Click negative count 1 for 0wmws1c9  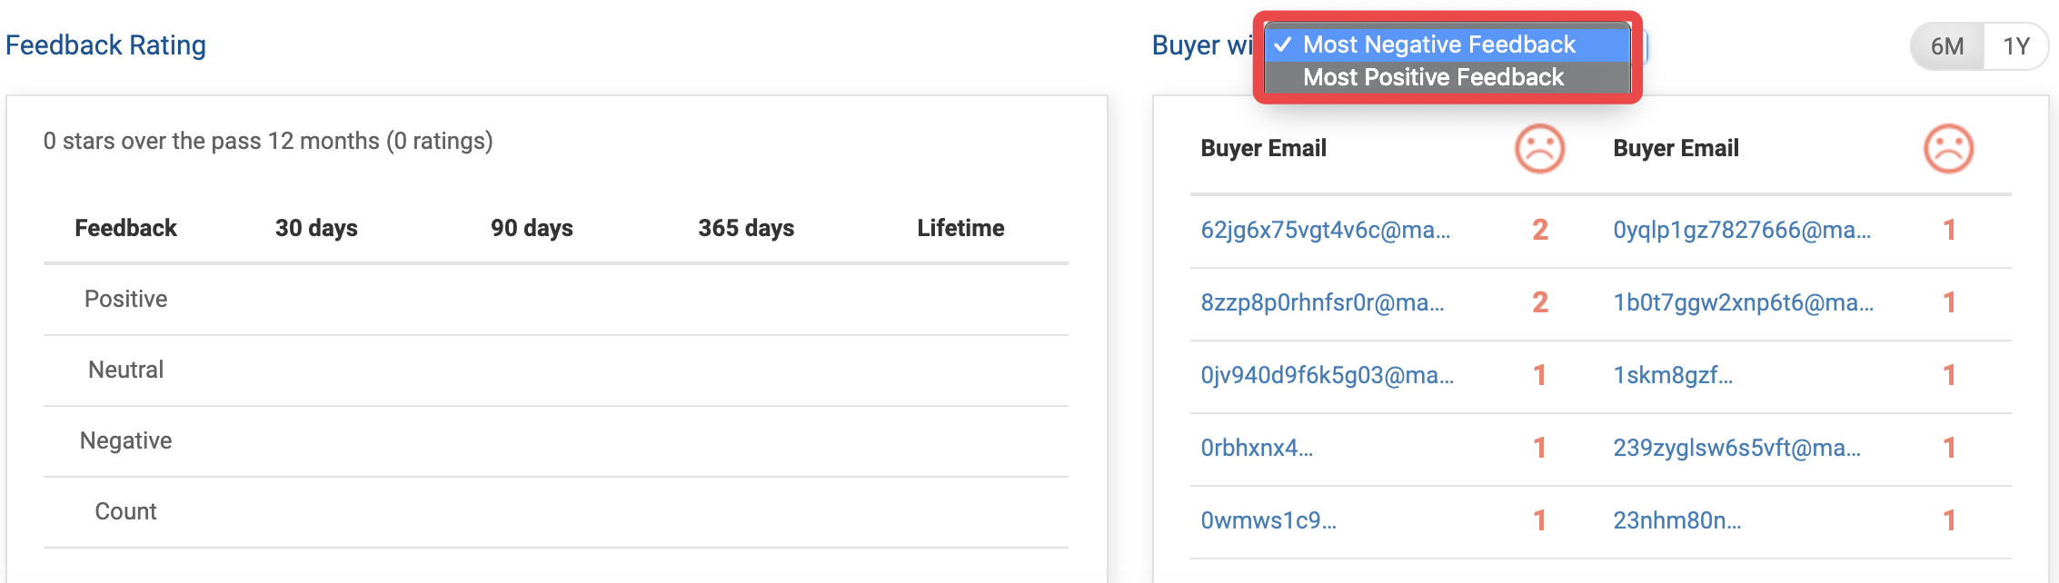pyautogui.click(x=1539, y=520)
